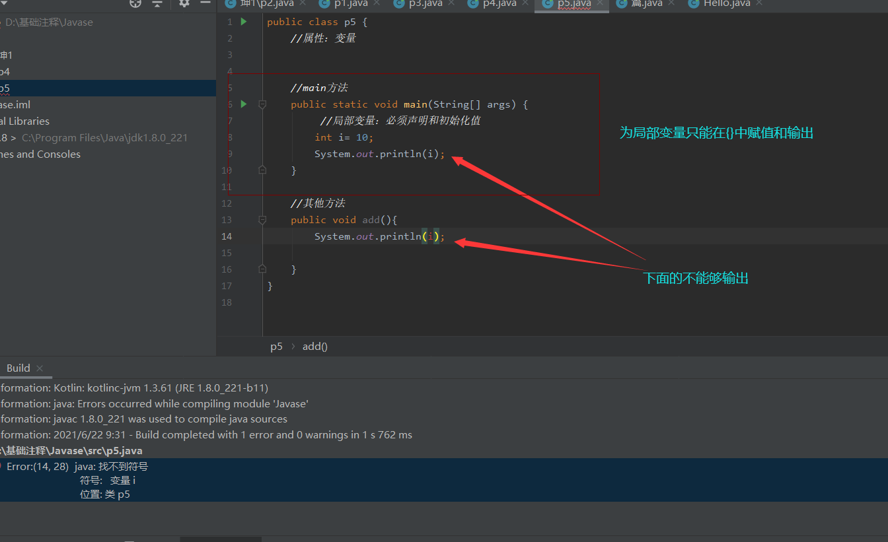Close the 篇.java tab
The image size is (888, 542).
point(670,3)
